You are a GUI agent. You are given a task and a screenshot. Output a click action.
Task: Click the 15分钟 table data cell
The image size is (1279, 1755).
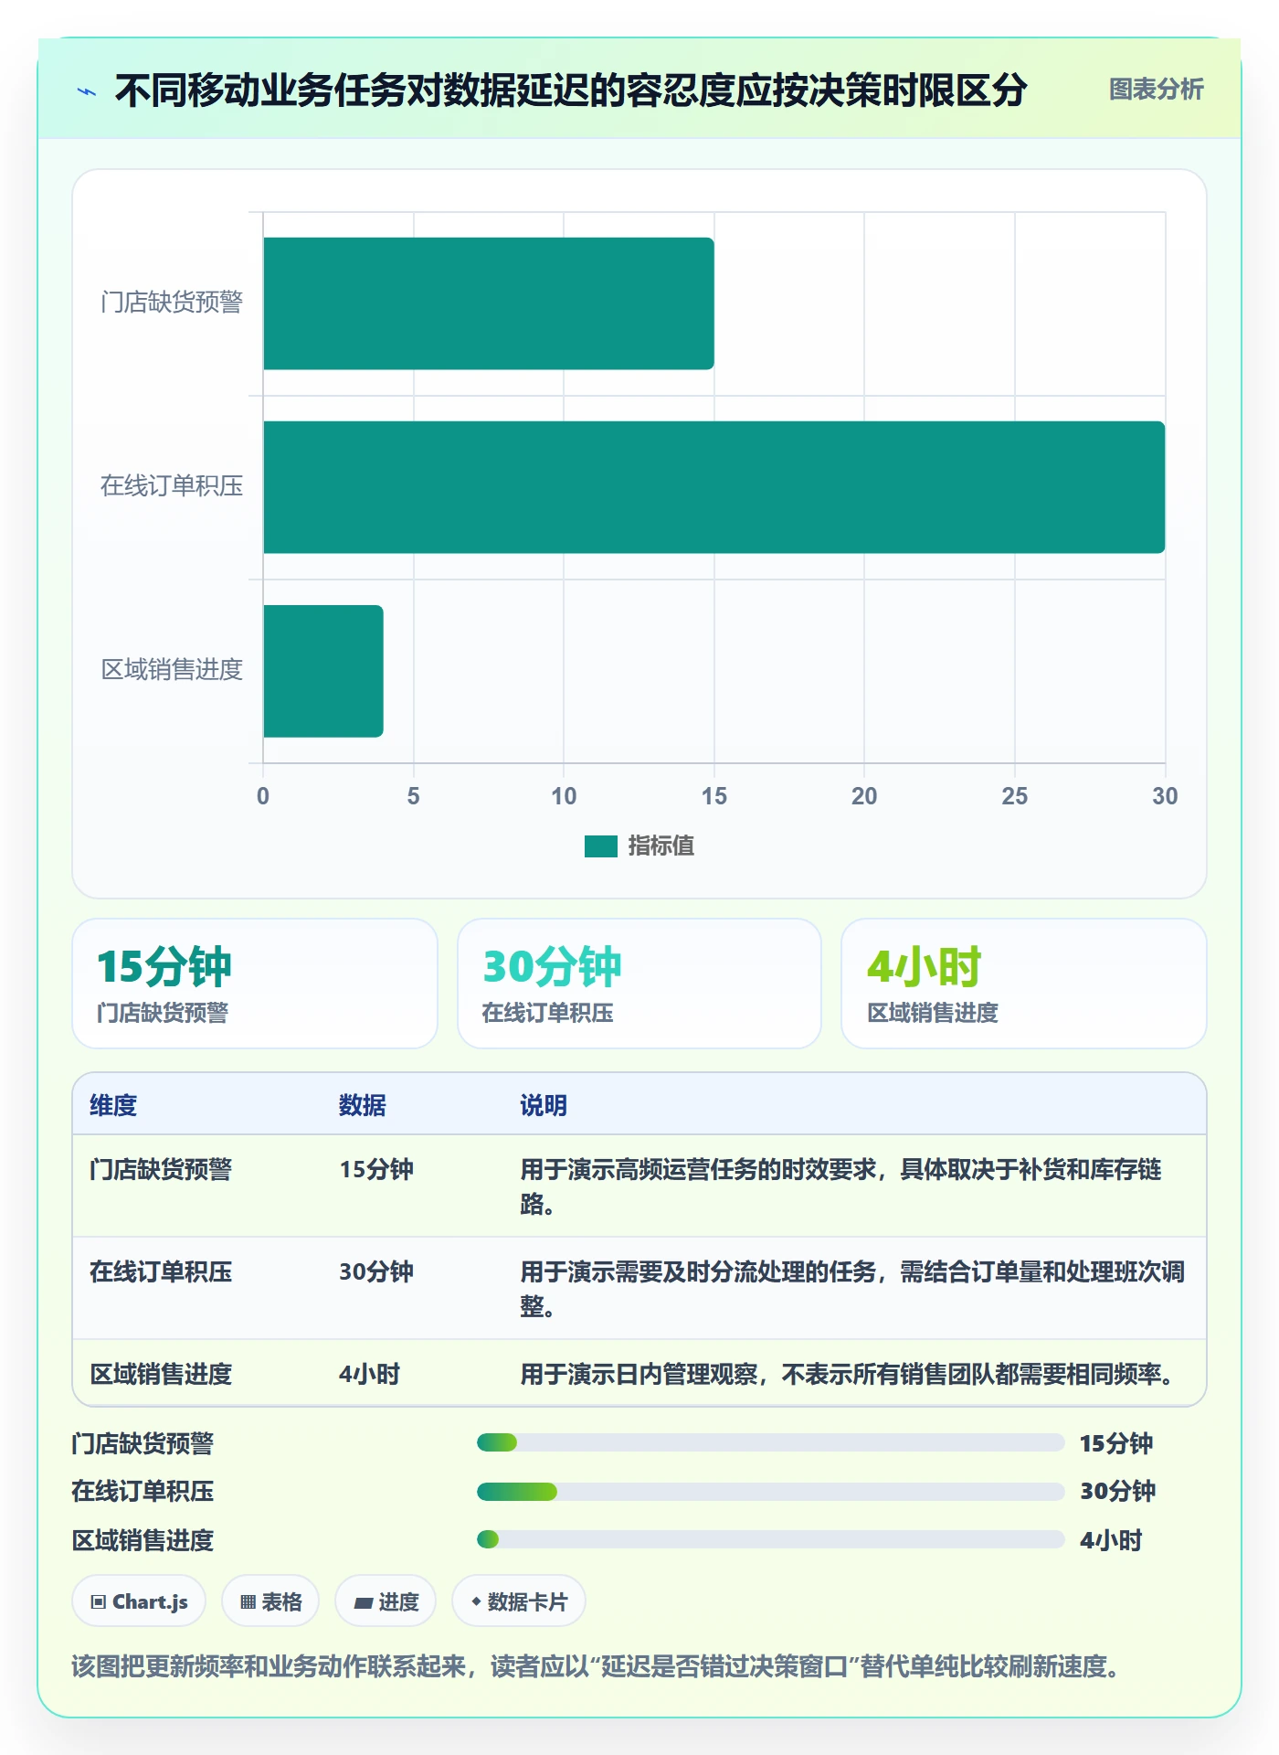[x=376, y=1169]
